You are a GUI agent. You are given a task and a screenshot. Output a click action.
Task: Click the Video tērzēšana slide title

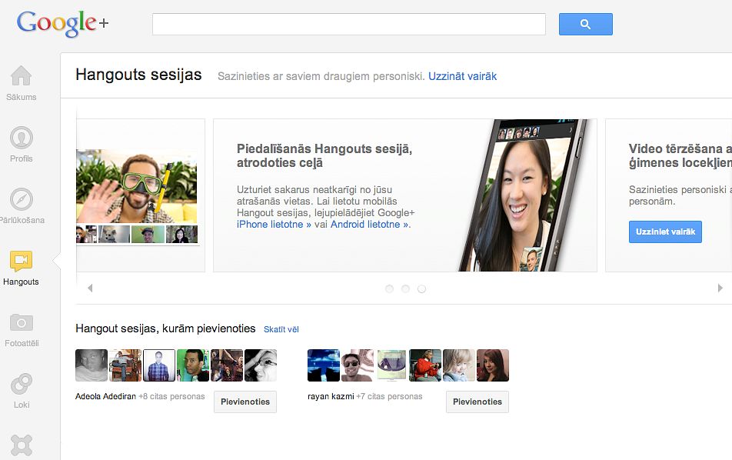click(680, 155)
